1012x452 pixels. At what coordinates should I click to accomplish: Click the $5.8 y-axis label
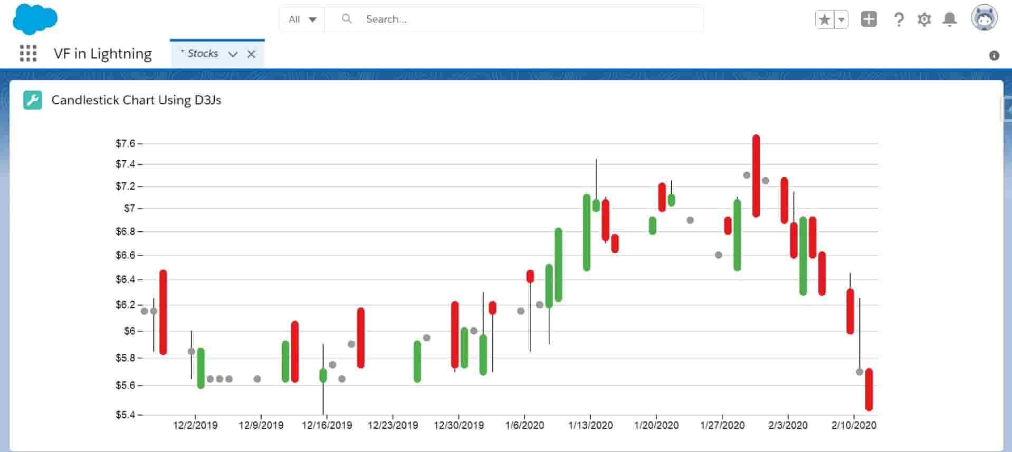126,358
